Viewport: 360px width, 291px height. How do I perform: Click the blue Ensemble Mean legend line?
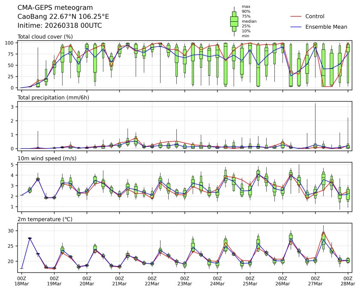click(x=296, y=27)
